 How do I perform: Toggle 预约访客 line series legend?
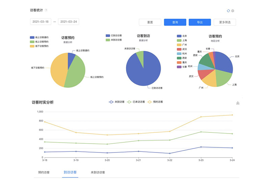(x=155, y=102)
